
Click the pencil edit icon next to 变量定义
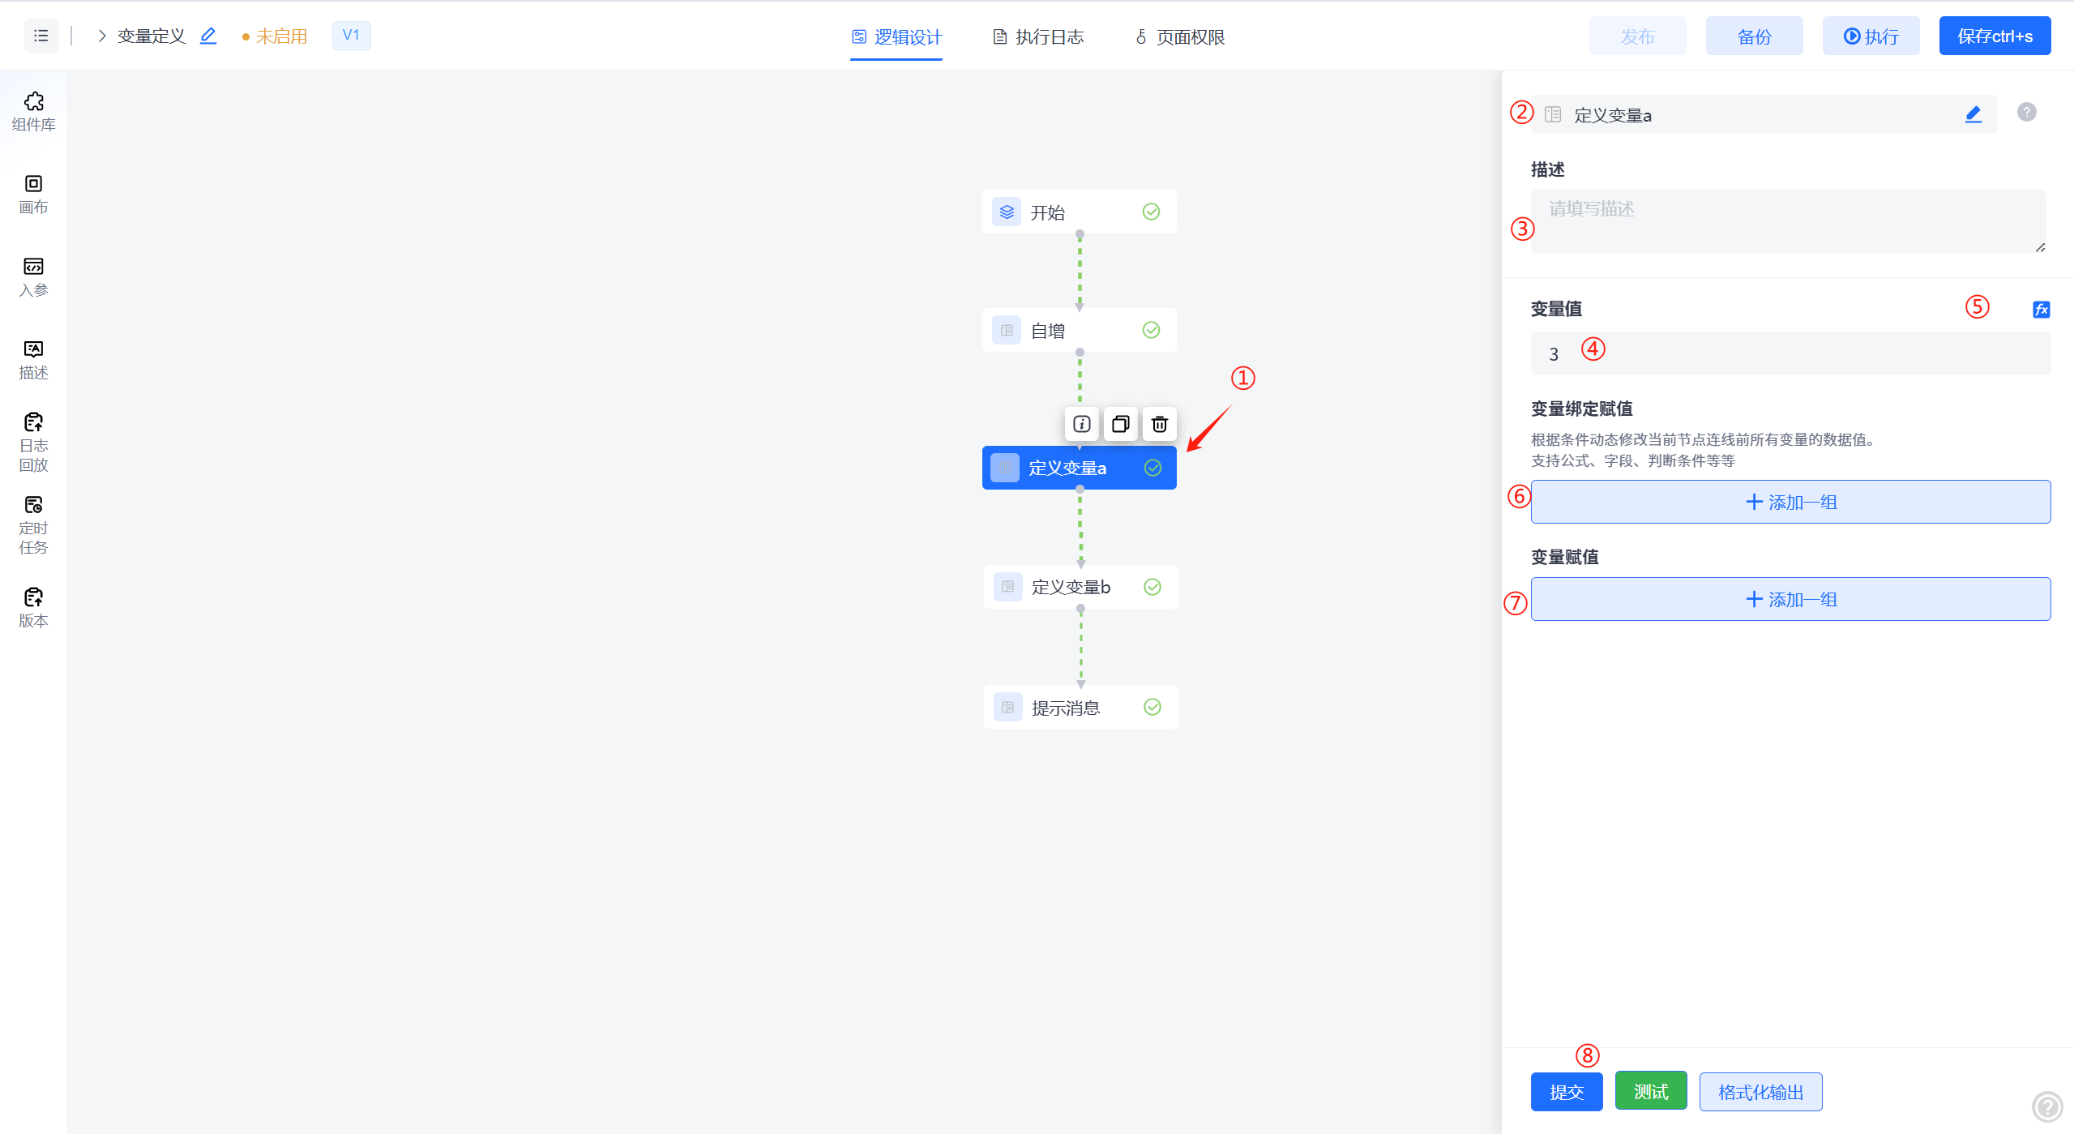click(x=208, y=36)
